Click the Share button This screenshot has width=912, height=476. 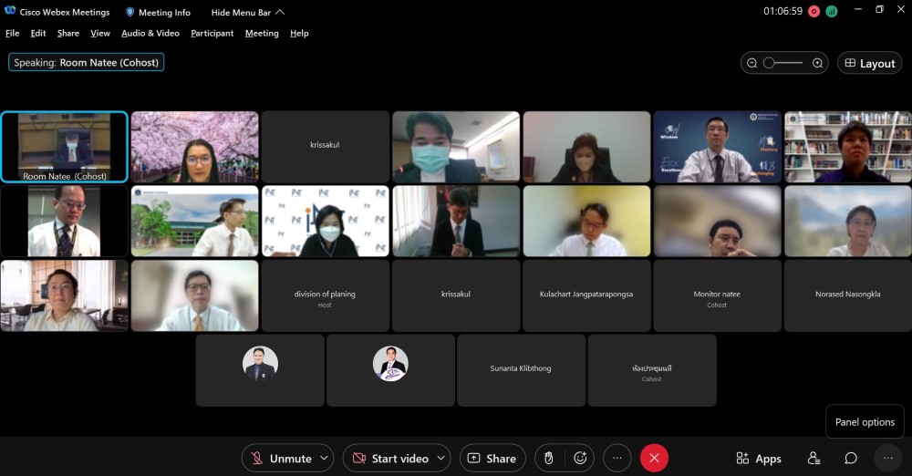point(492,459)
